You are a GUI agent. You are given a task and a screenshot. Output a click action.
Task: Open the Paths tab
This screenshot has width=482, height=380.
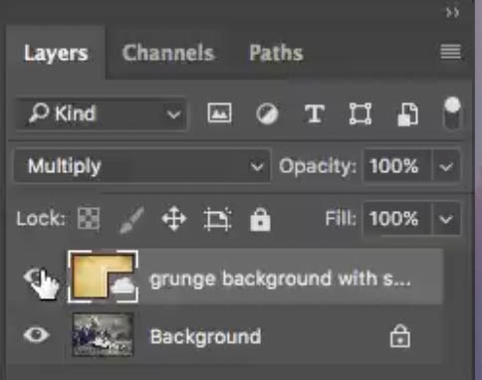tap(276, 53)
